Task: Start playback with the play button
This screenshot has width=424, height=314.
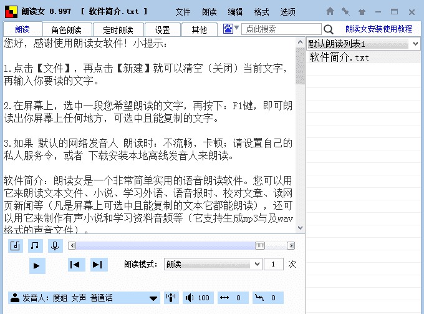Action: pyautogui.click(x=37, y=265)
